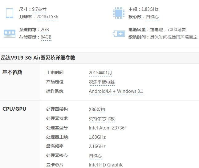Click the 昂达V919 3G Air双系统详细参数 heading
Screen dimensions: 199x168
click(x=38, y=58)
